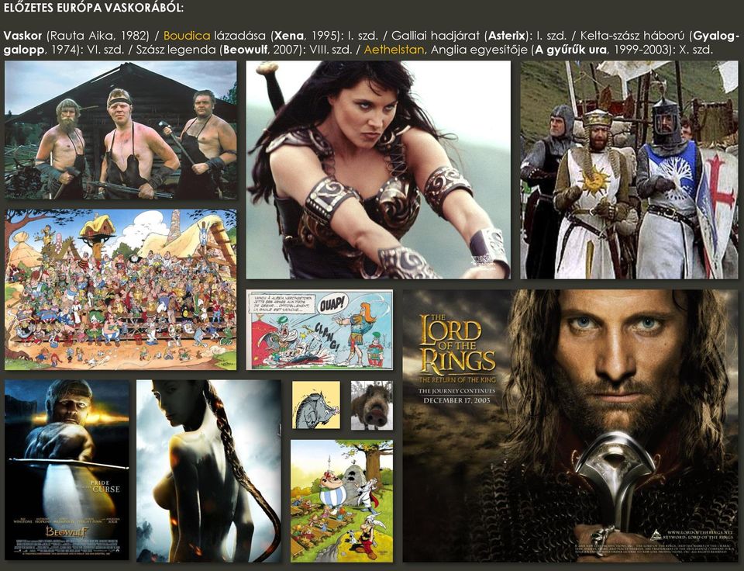
Task: Select THE RETURN OF THE KING subtitle
Action: pyautogui.click(x=457, y=379)
